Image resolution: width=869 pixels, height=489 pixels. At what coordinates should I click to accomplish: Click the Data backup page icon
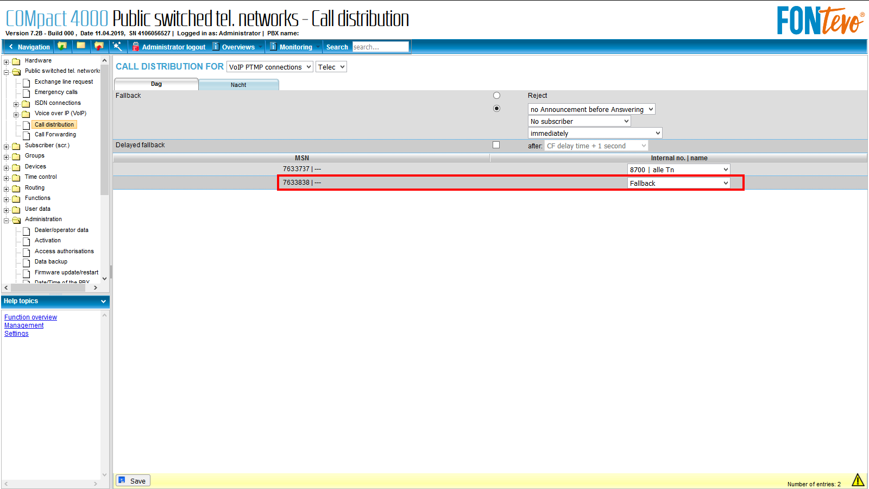pyautogui.click(x=26, y=262)
